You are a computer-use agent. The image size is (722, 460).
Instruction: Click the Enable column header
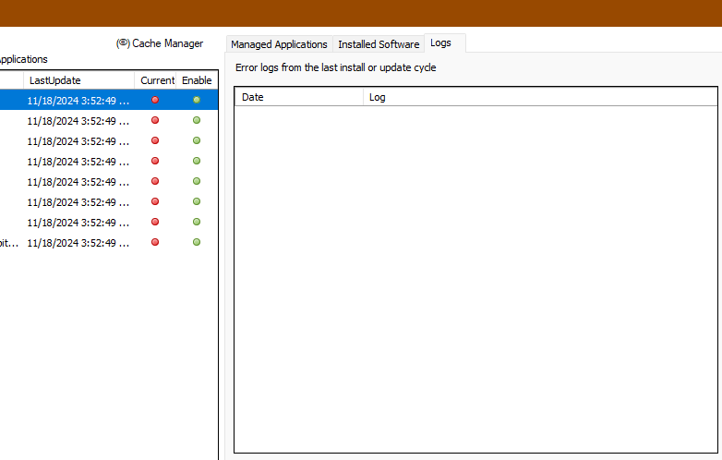pyautogui.click(x=197, y=80)
